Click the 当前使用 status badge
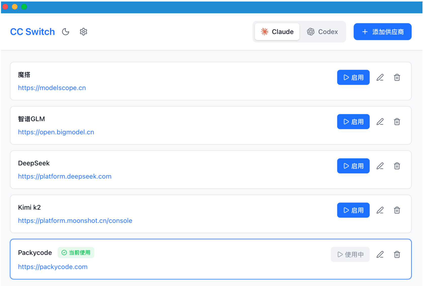Image resolution: width=424 pixels, height=286 pixels. coord(76,253)
